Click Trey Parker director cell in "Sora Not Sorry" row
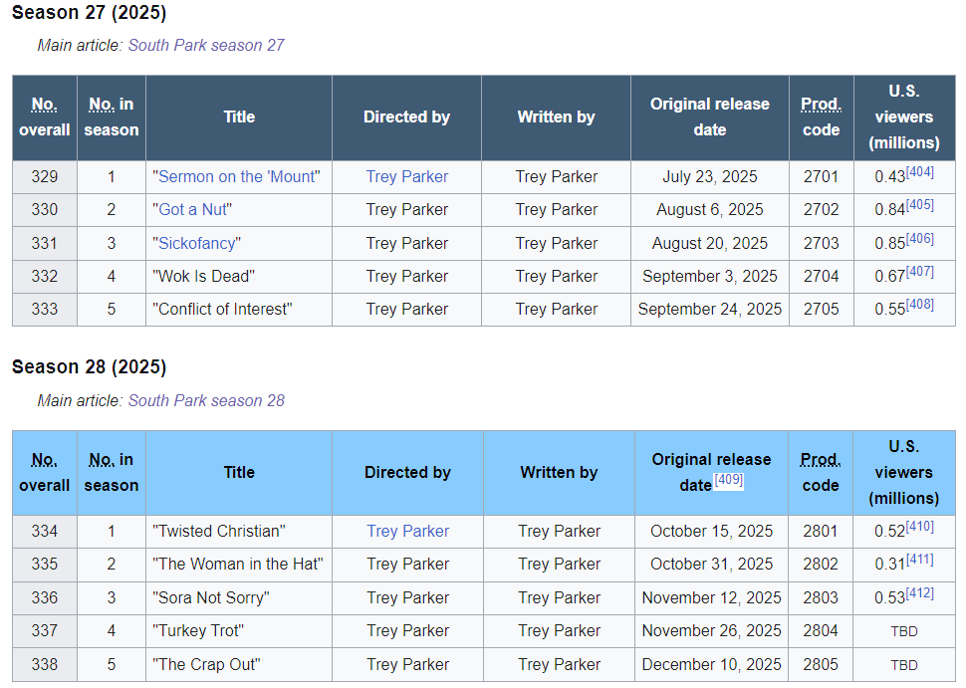This screenshot has height=688, width=966. pos(408,598)
